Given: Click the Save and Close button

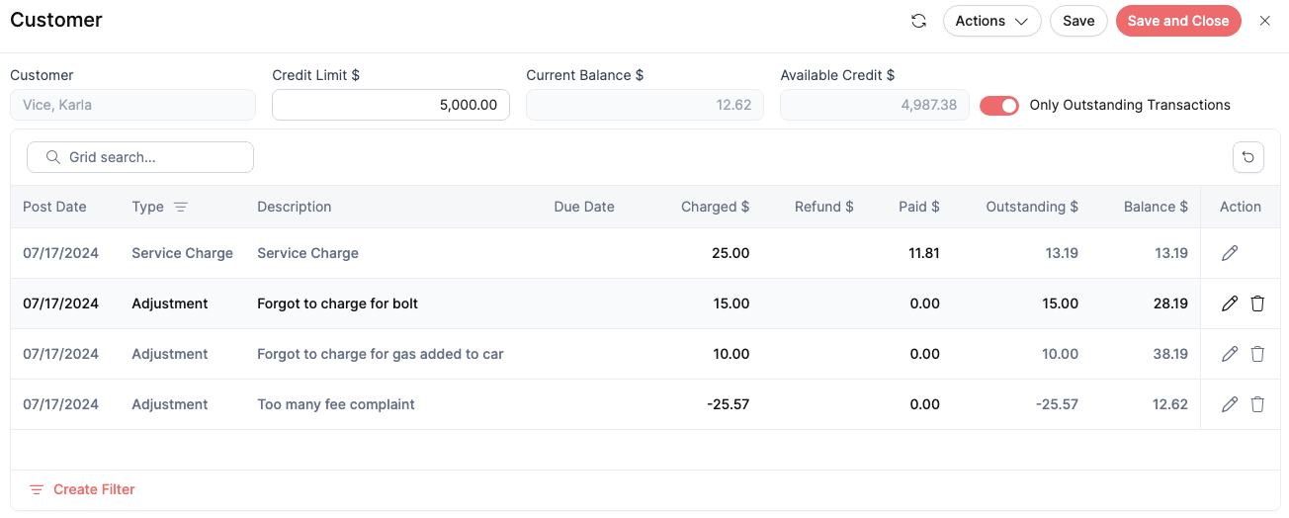Looking at the screenshot, I should (x=1178, y=21).
